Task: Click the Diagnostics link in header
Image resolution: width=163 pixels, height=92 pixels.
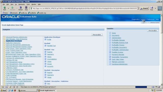Action: pyautogui.click(x=135, y=19)
